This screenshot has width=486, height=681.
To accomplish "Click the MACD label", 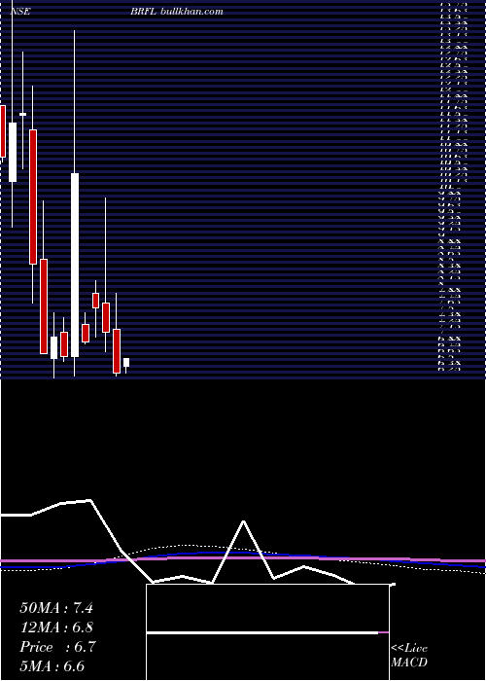I will [x=409, y=663].
